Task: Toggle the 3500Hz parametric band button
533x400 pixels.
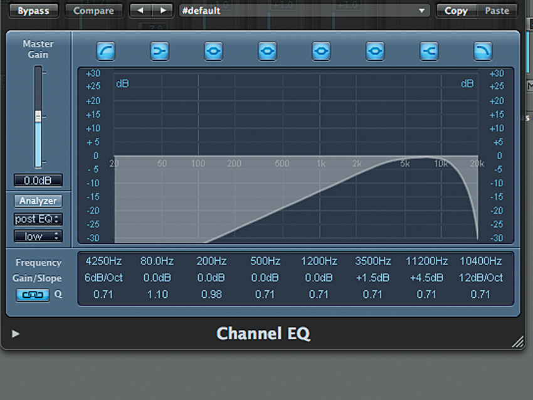Action: pyautogui.click(x=375, y=51)
